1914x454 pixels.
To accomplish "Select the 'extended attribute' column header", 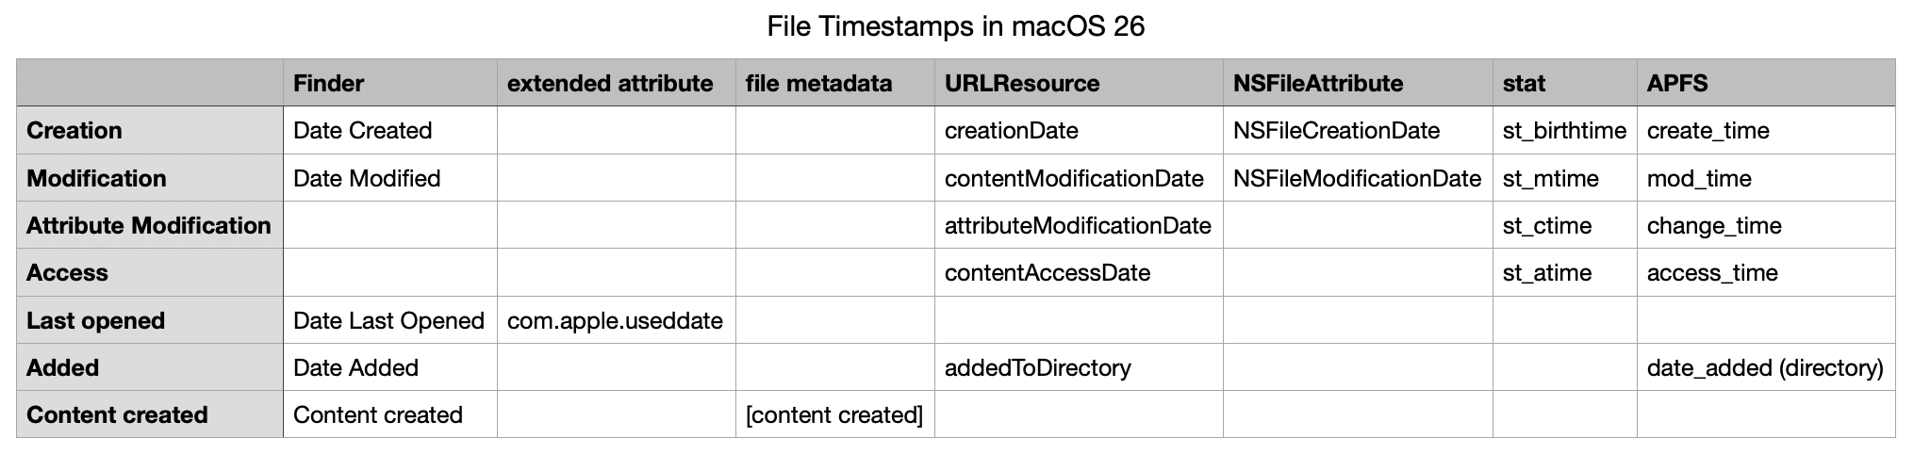I will [610, 84].
